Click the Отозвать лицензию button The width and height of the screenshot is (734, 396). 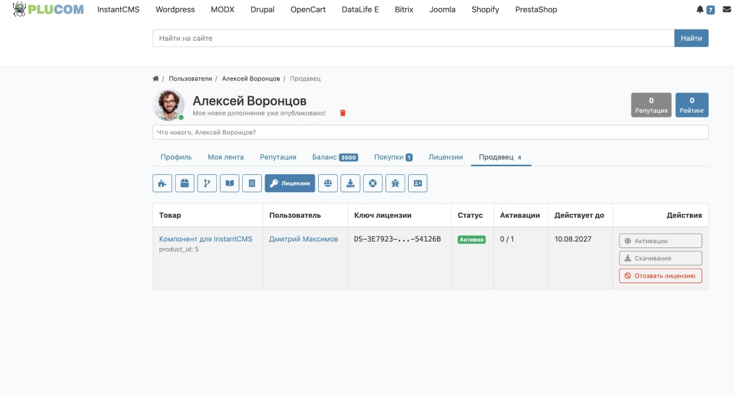point(661,275)
